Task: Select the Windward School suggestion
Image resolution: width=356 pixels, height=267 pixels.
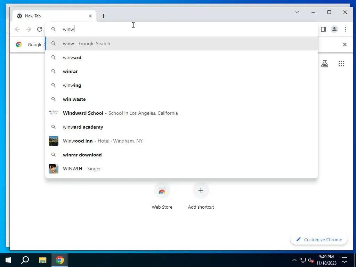Action: pyautogui.click(x=181, y=113)
